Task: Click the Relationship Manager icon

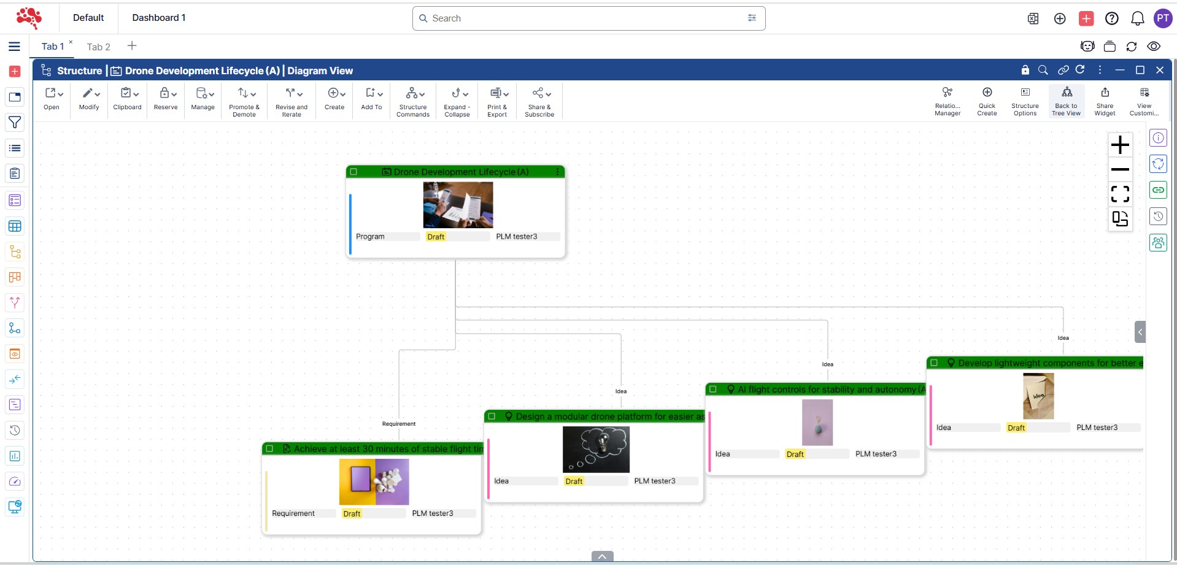Action: click(947, 100)
